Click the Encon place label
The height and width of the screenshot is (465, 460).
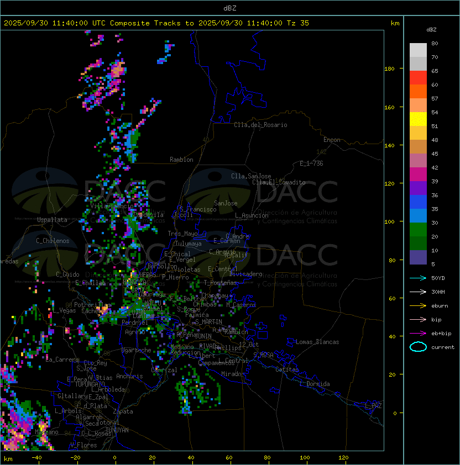(332, 140)
